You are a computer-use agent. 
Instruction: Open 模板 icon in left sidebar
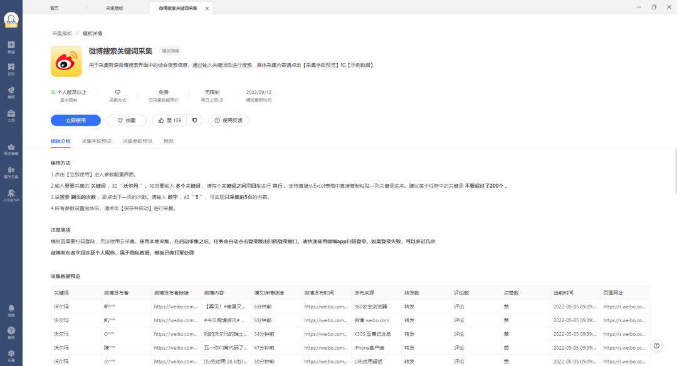point(11,91)
